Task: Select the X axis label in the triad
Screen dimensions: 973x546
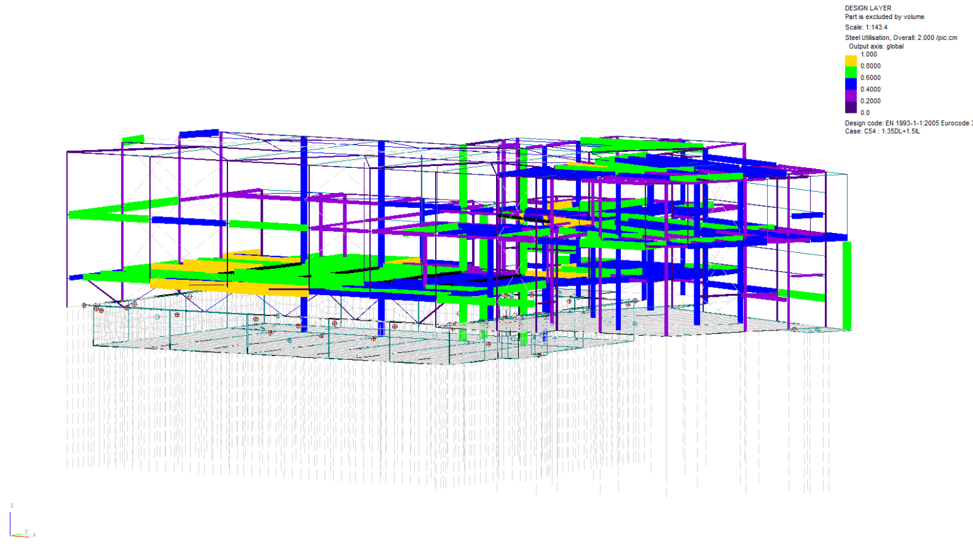Action: point(34,535)
